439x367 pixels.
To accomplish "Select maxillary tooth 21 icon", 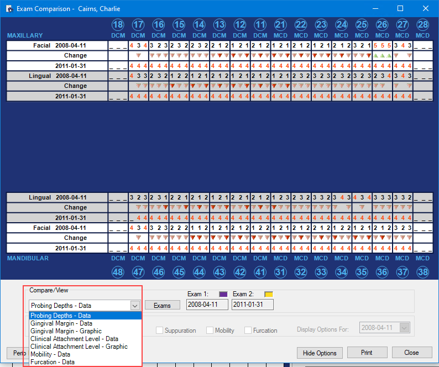I will [x=280, y=24].
